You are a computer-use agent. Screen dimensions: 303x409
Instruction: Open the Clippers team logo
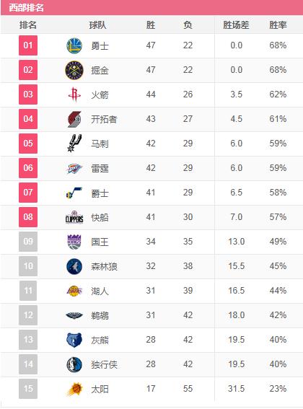point(74,217)
